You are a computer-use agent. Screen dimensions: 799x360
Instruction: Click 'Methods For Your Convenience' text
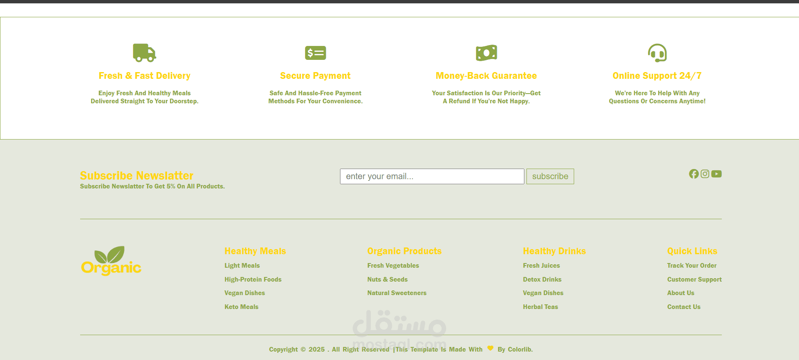(x=316, y=101)
